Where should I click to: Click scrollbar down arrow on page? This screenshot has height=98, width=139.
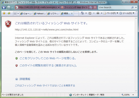point(136,91)
